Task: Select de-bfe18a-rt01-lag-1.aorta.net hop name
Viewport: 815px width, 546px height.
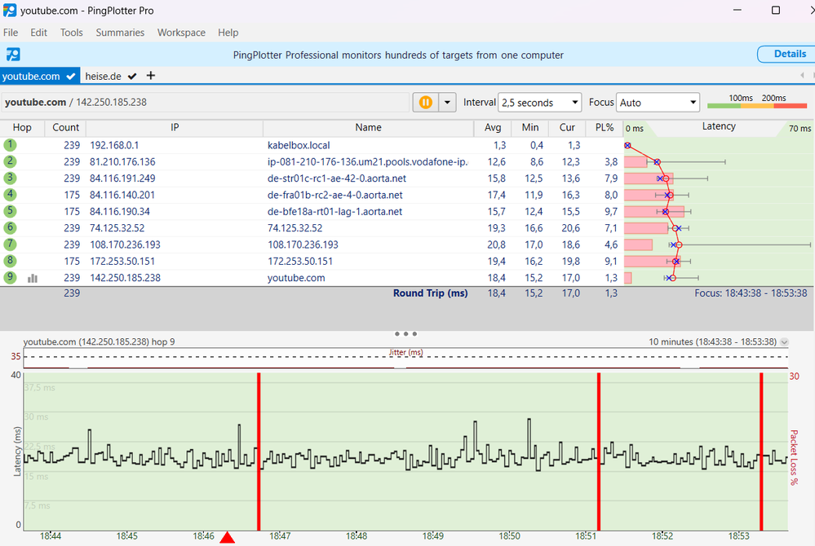Action: point(334,212)
